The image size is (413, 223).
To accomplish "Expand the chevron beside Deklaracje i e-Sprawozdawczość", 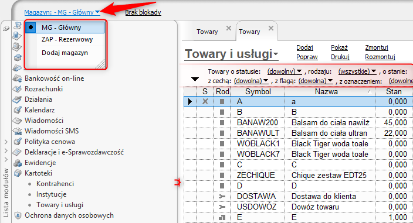I will pyautogui.click(x=6, y=151).
